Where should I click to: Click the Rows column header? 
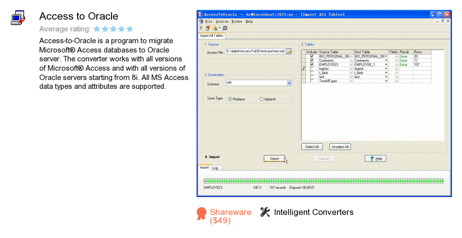click(422, 52)
